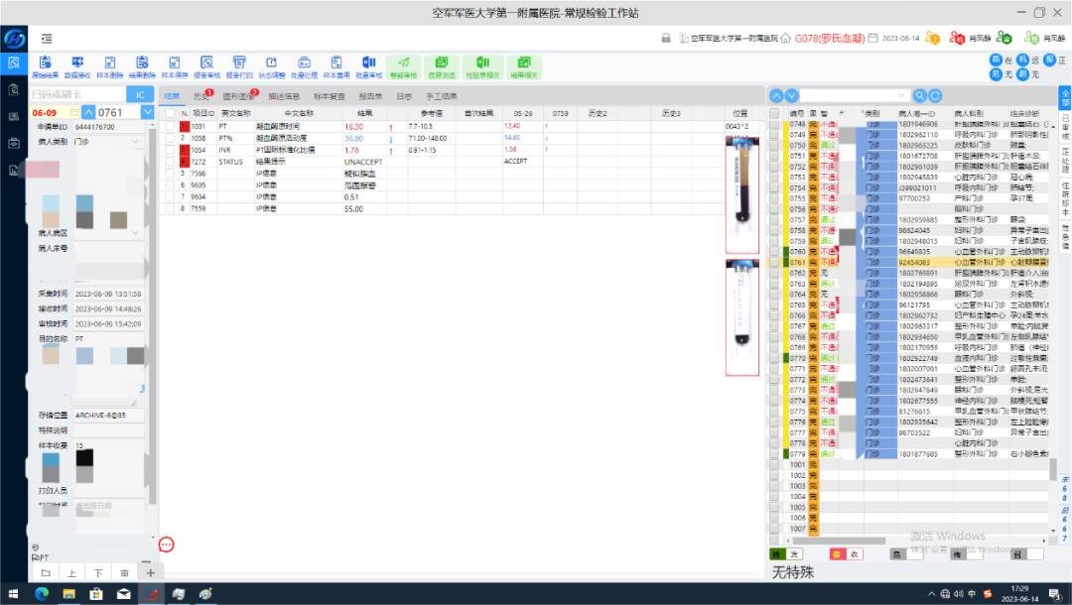Move down in right sample list
The width and height of the screenshot is (1072, 605).
coord(791,95)
